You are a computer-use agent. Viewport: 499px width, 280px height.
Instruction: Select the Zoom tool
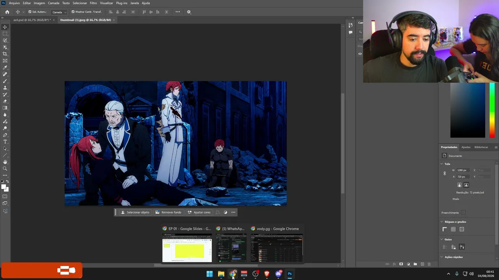tap(5, 169)
